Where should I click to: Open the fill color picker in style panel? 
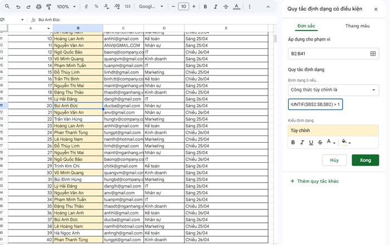coord(345,142)
